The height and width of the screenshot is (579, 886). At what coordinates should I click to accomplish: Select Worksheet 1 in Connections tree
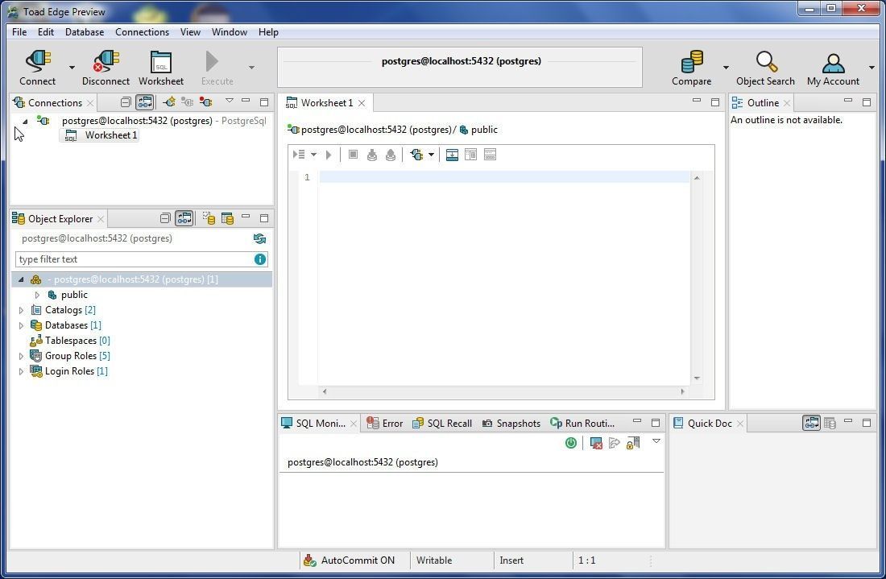click(x=99, y=135)
